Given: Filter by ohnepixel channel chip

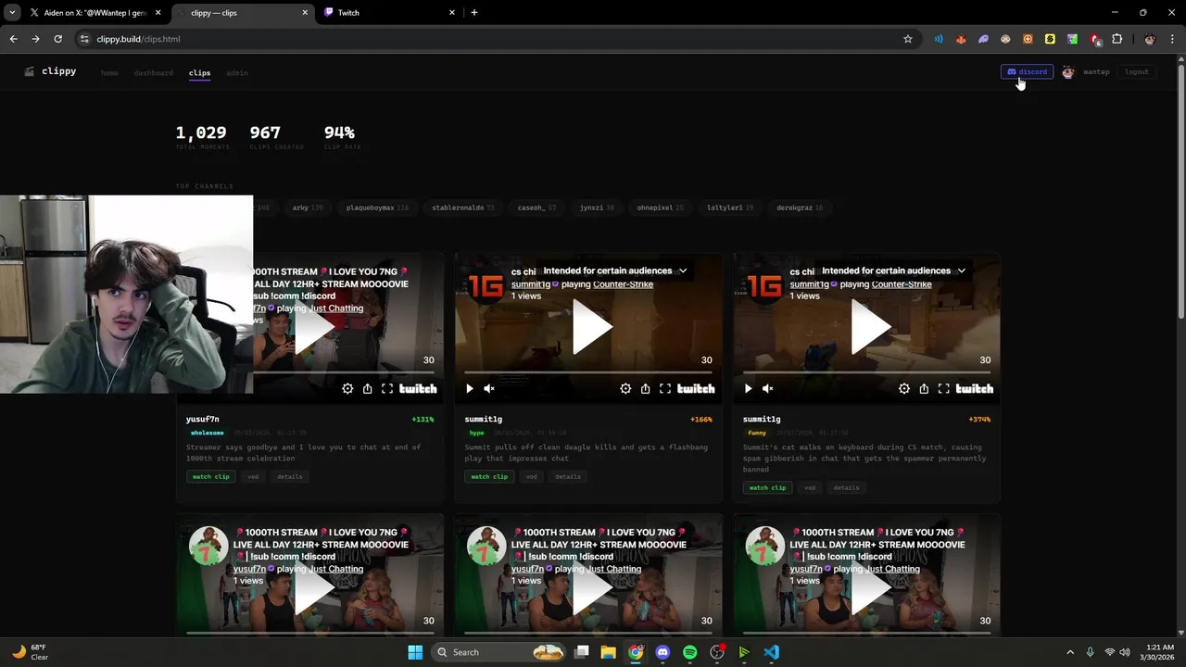Looking at the screenshot, I should (660, 208).
